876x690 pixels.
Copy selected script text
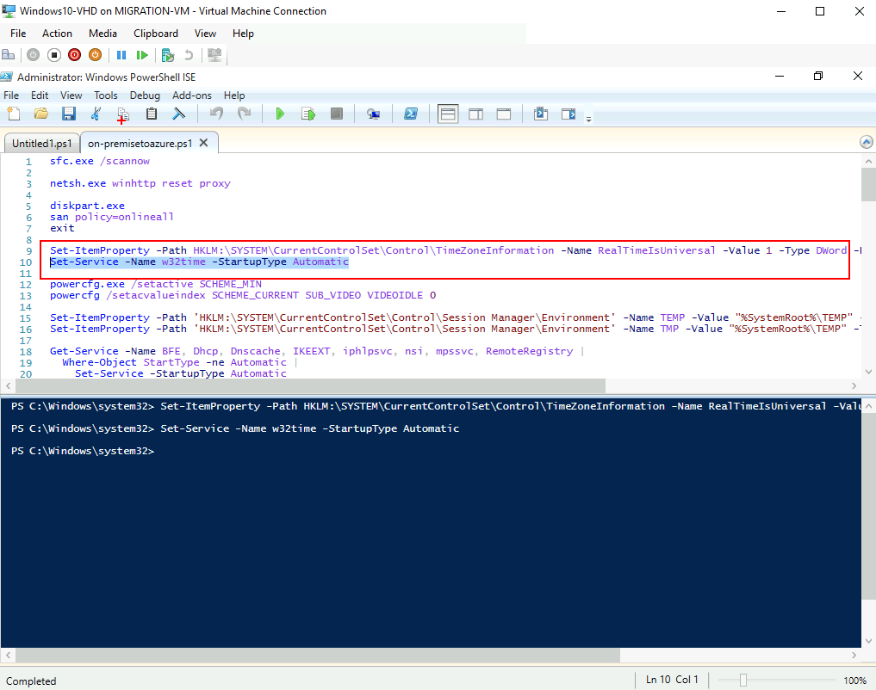(x=123, y=115)
